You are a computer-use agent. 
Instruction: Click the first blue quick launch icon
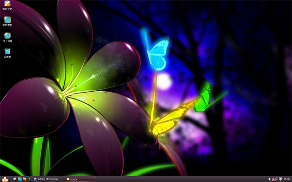pyautogui.click(x=15, y=179)
